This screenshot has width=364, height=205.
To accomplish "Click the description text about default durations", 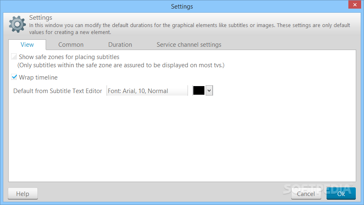I will (x=190, y=29).
